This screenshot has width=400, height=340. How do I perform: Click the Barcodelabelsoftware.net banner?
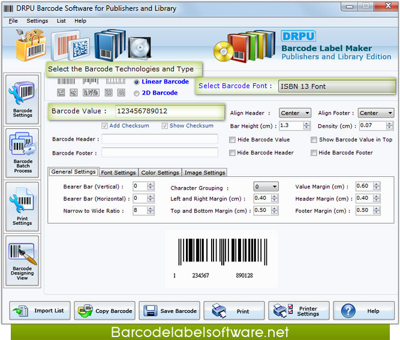point(200,332)
